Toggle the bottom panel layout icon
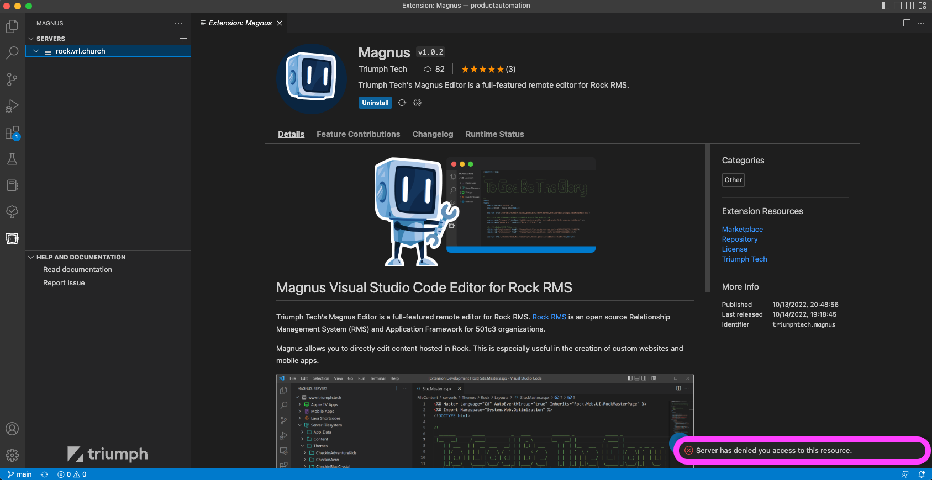Viewport: 932px width, 480px height. tap(898, 6)
